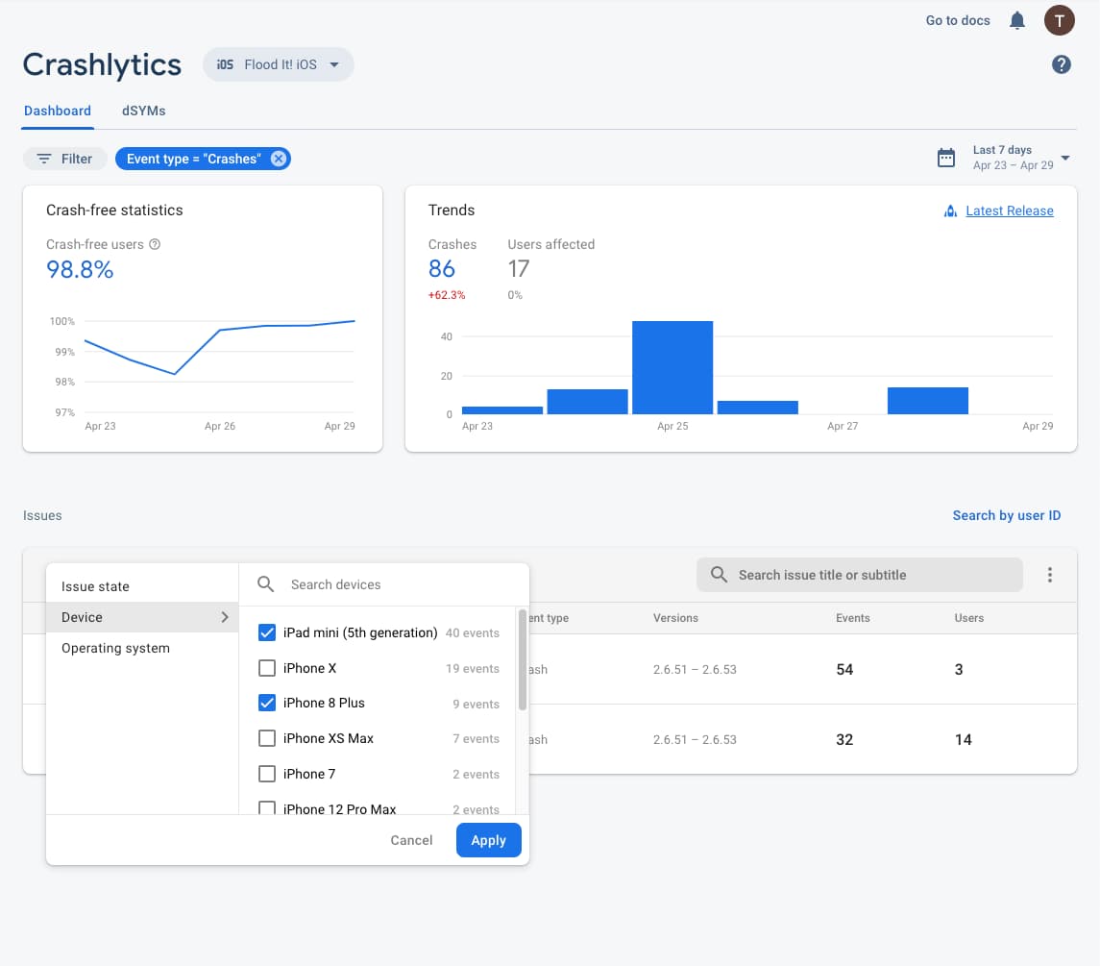Click the rocket icon next to Latest Release
The image size is (1100, 966).
click(x=950, y=211)
